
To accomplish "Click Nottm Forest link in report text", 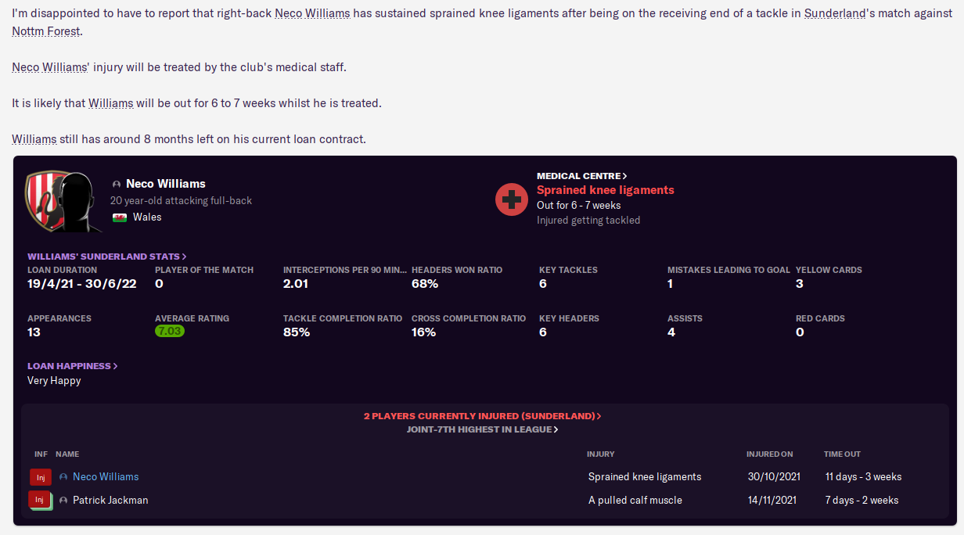I will [x=46, y=31].
